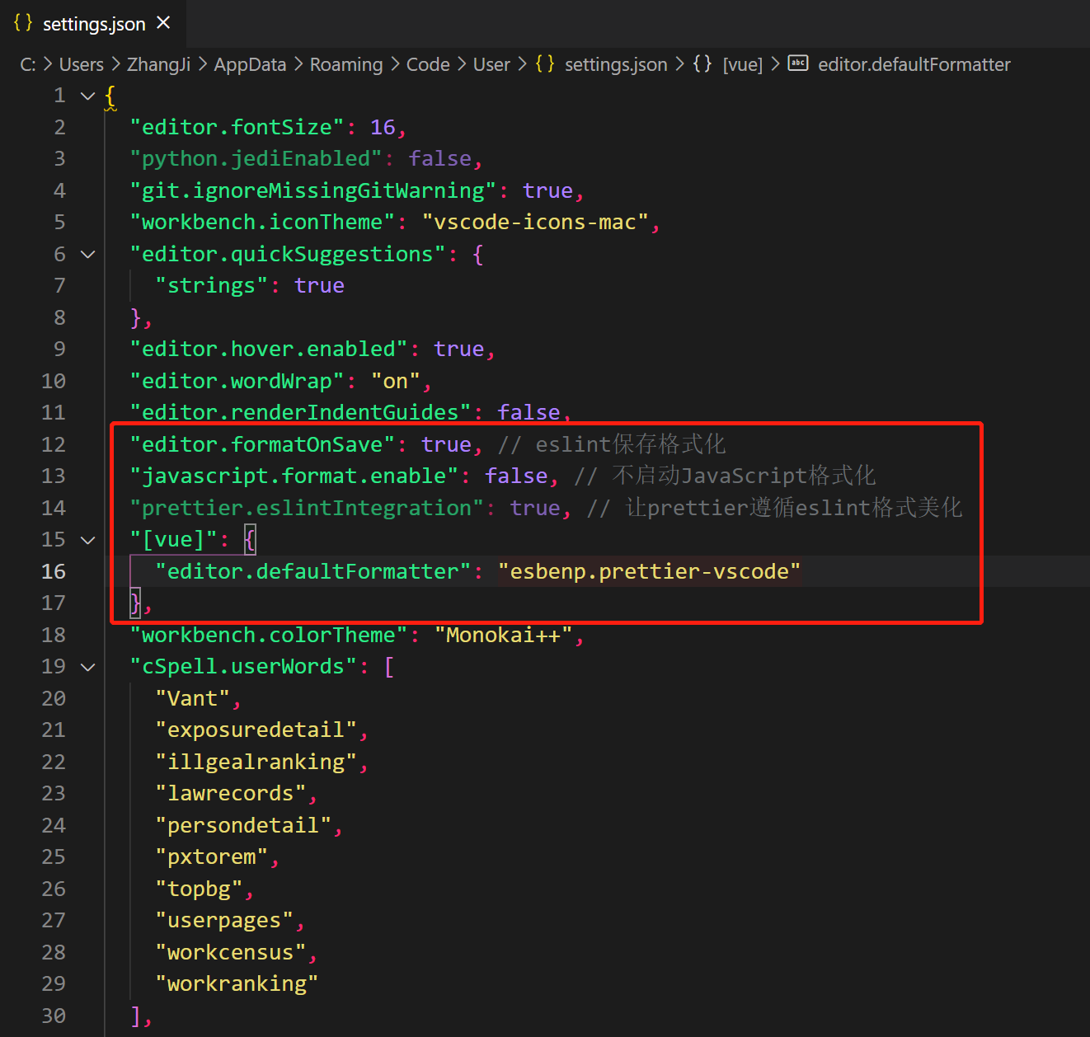The height and width of the screenshot is (1037, 1090).
Task: Open the 'Users' breadcrumb segment
Action: coord(82,64)
